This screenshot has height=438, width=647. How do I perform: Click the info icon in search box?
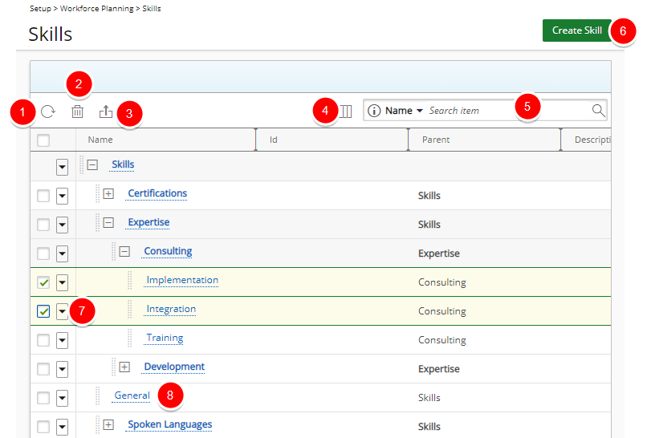coord(374,111)
